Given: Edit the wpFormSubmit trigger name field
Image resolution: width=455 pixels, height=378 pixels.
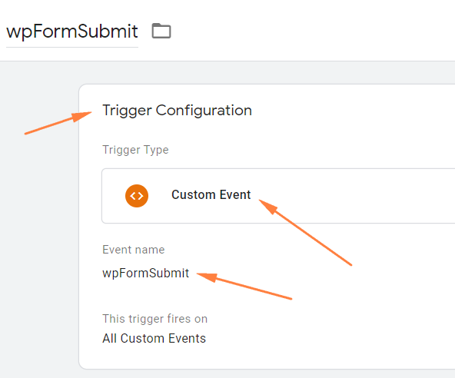Looking at the screenshot, I should click(72, 31).
